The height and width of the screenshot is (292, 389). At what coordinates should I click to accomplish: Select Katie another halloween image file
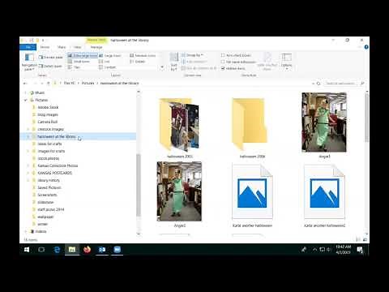(252, 195)
